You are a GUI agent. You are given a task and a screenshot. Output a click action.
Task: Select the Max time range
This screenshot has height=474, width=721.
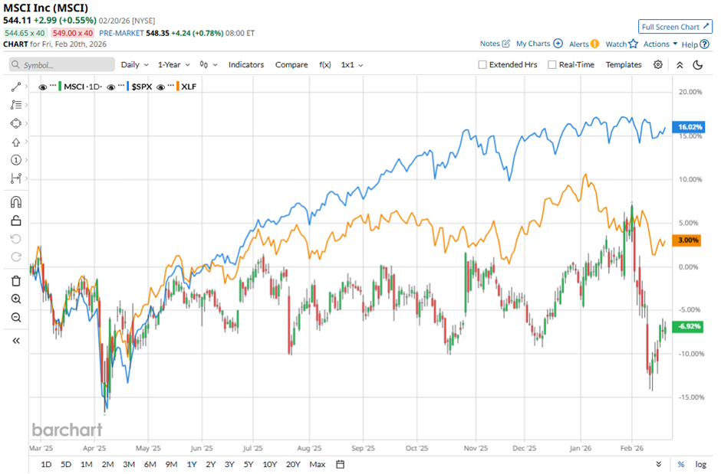318,464
